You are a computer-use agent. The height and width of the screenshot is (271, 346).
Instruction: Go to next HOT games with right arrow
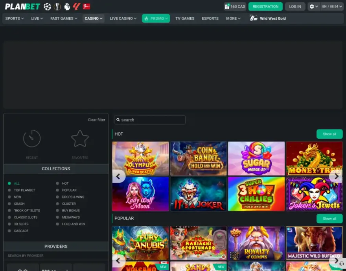[336, 176]
